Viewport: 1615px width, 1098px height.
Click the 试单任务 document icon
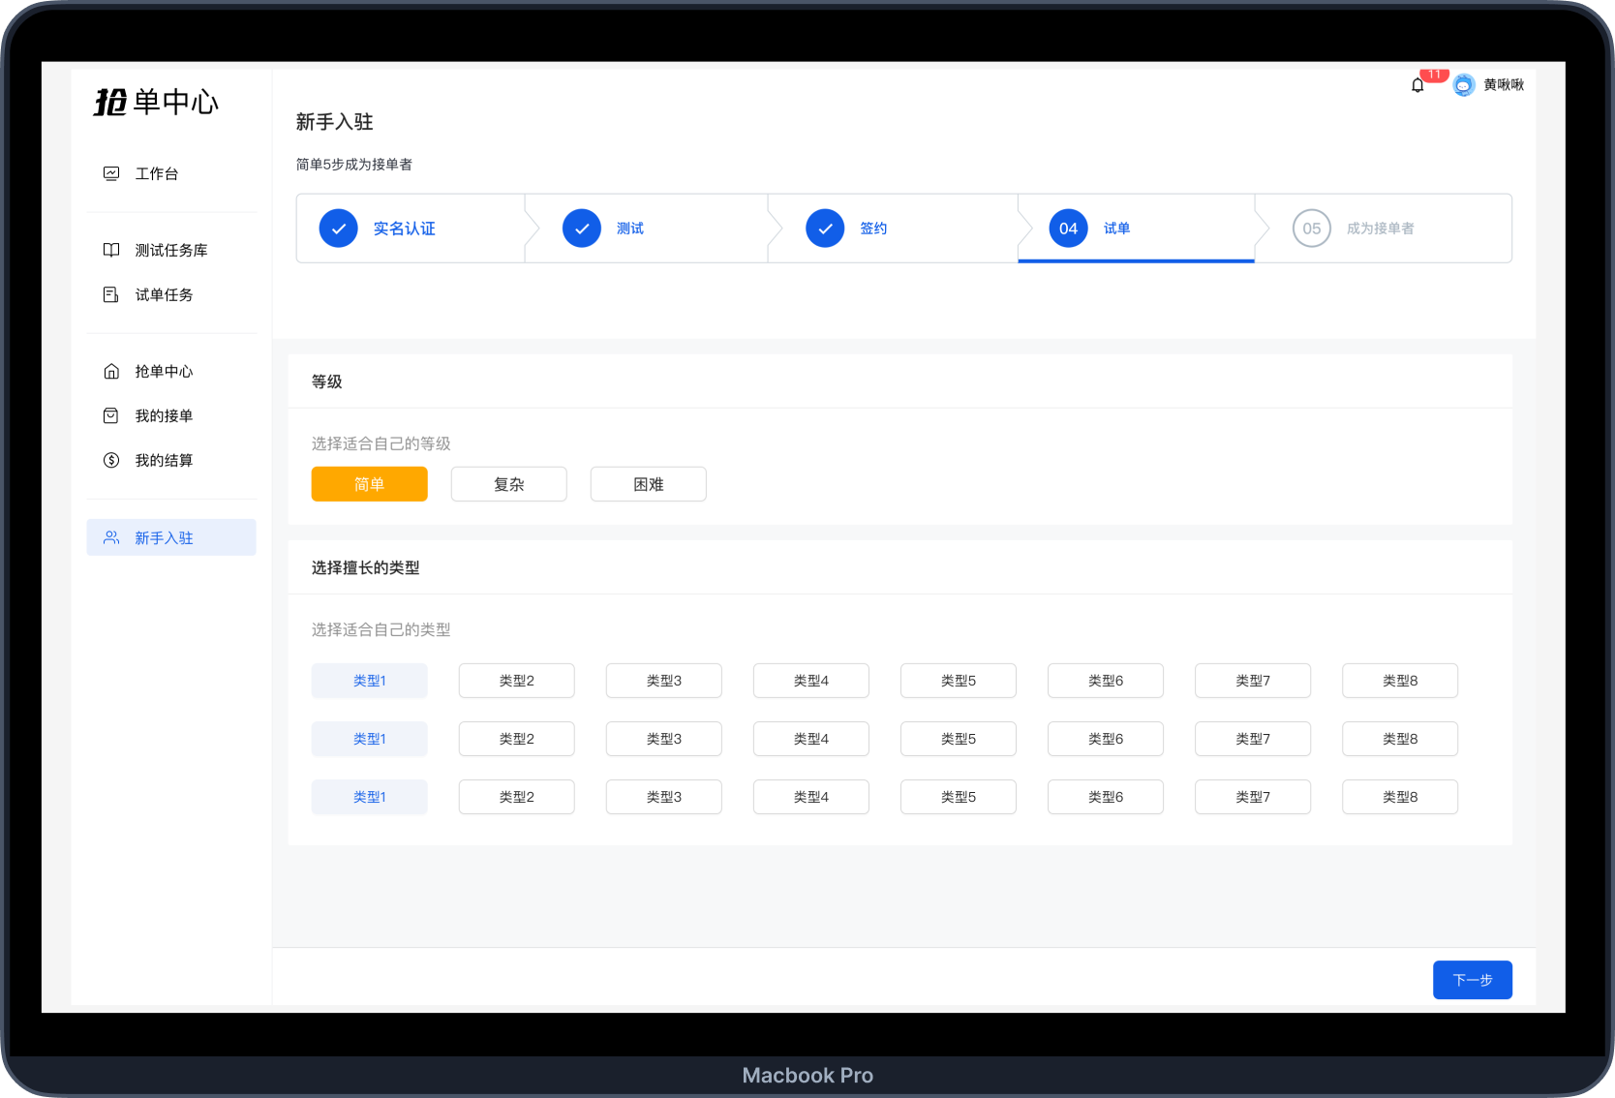pyautogui.click(x=111, y=294)
